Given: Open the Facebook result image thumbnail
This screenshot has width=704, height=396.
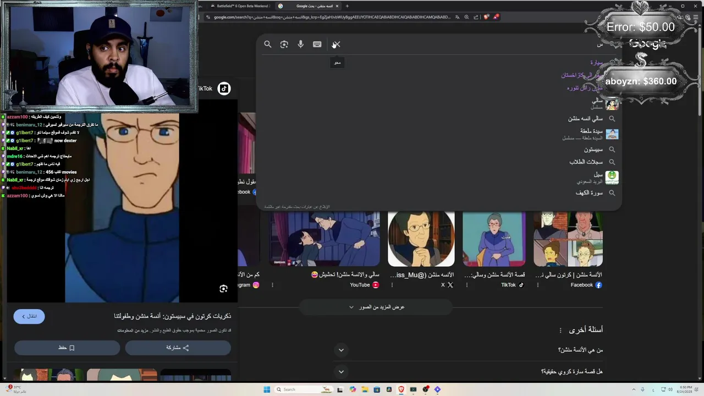Looking at the screenshot, I should (568, 239).
